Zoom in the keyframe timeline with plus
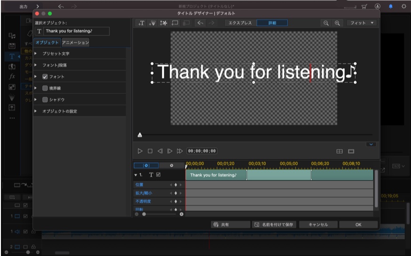The image size is (411, 256). pyautogui.click(x=182, y=214)
